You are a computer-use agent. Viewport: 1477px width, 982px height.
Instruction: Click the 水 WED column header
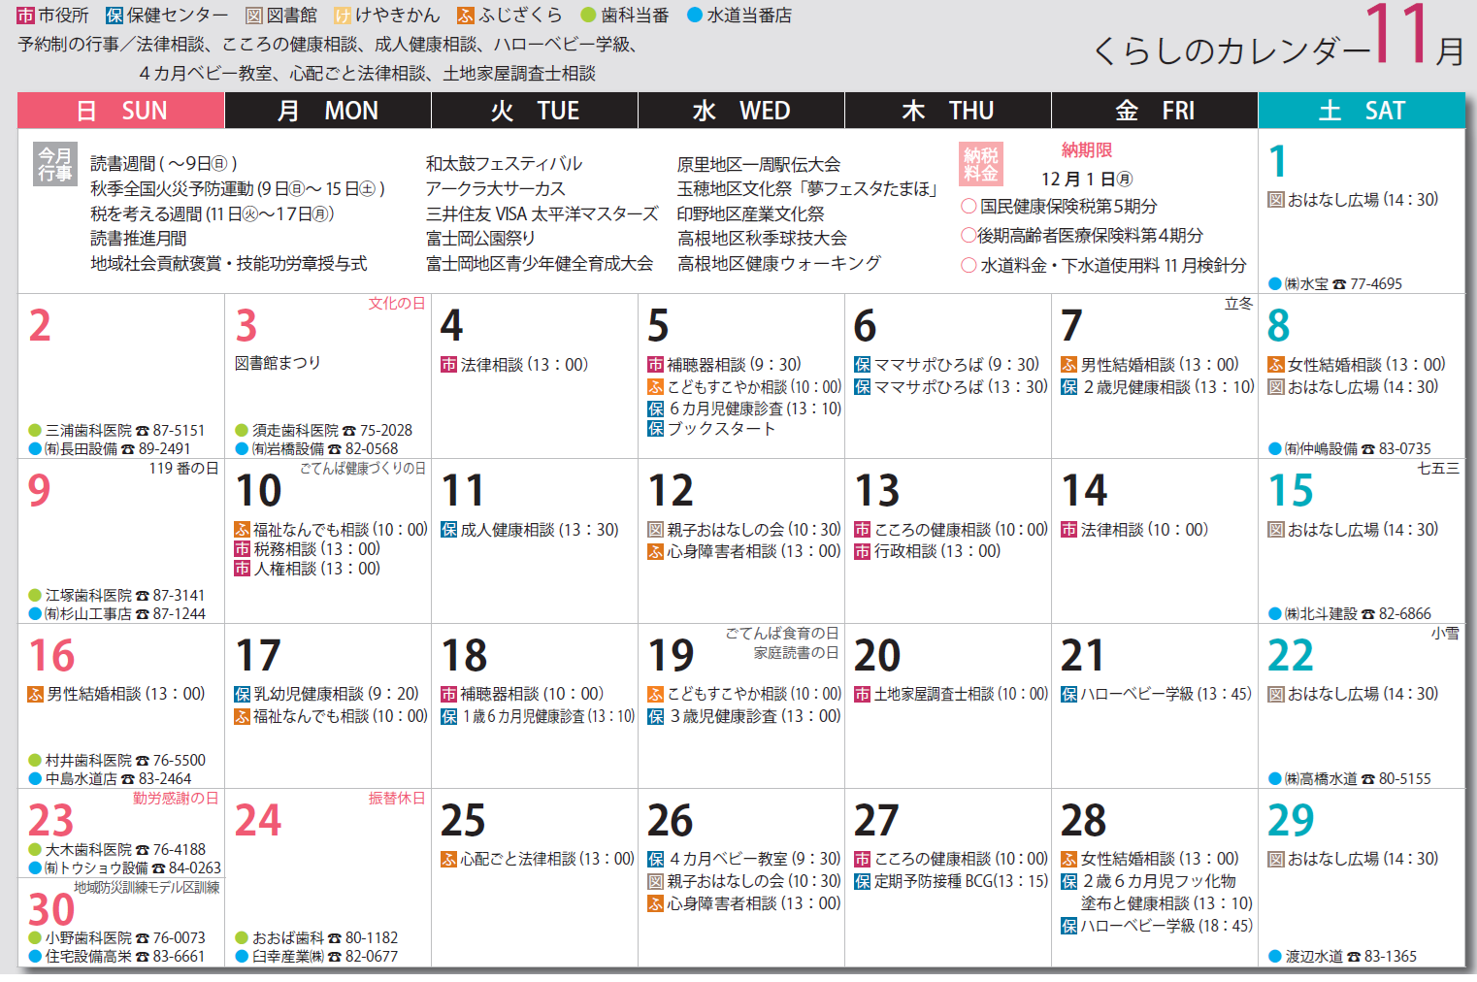[740, 111]
